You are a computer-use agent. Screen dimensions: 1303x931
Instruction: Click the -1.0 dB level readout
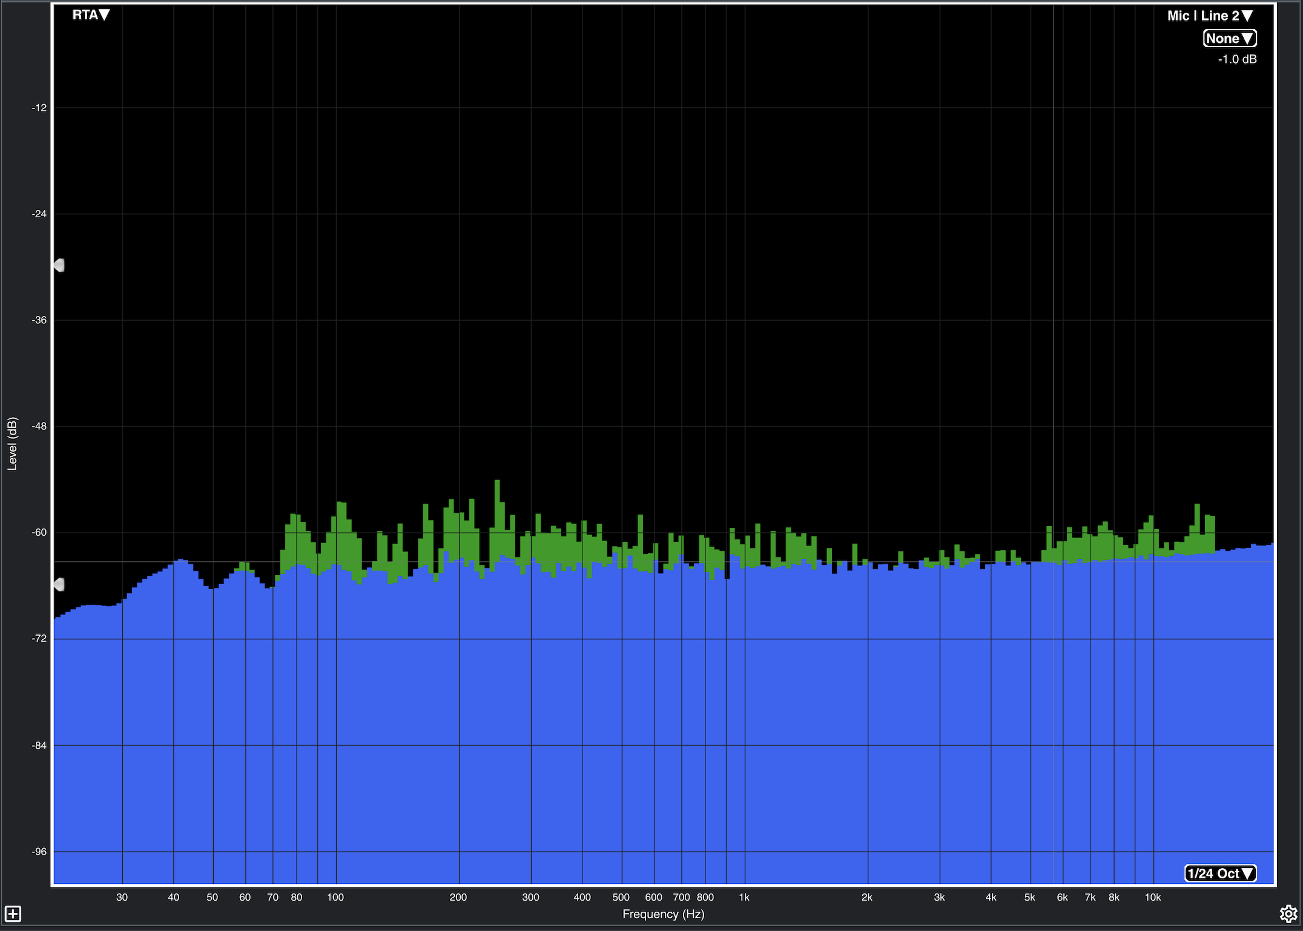1237,59
